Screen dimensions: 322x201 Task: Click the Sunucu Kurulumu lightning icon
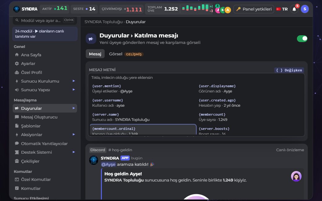coord(17,81)
